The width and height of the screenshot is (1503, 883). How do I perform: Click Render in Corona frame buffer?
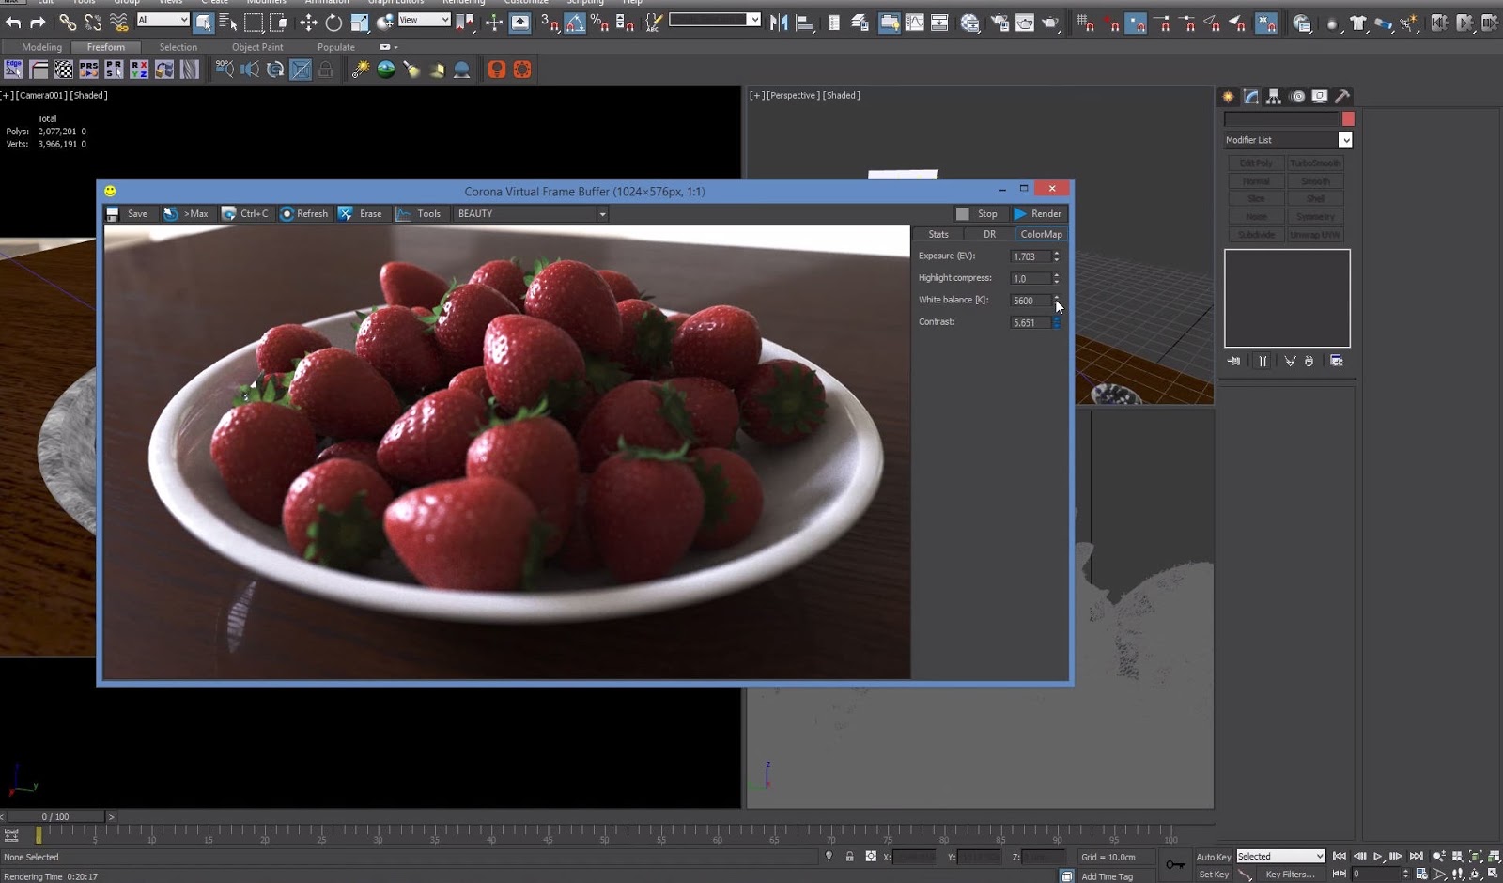click(x=1038, y=214)
